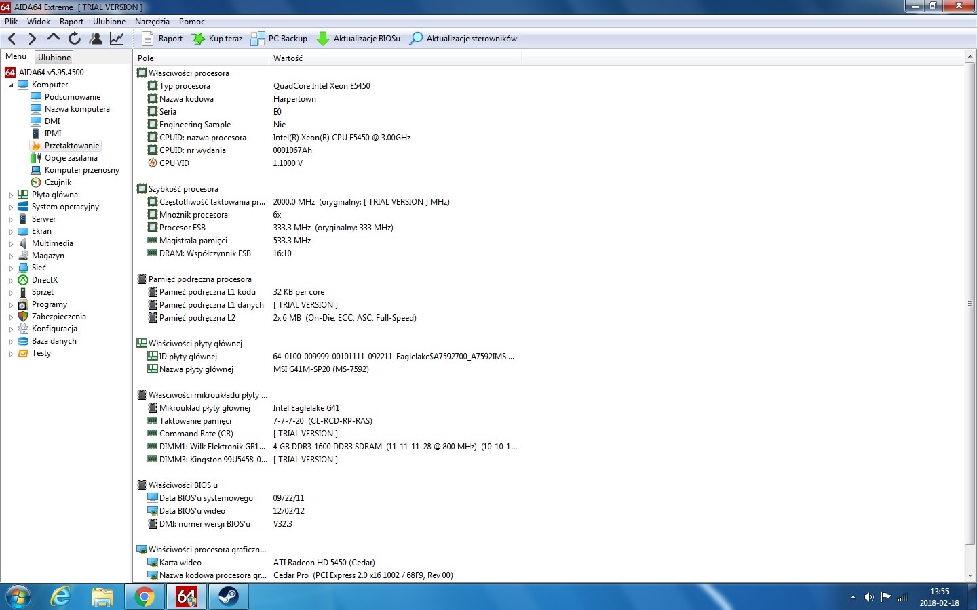
Task: Click the vertical scrollbar up arrow
Action: point(970,57)
